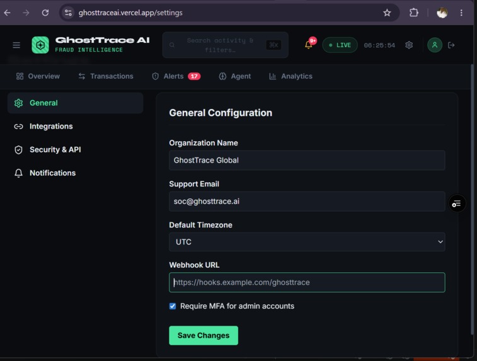
Task: Click address bar URL ghosttraceai.vercel.app/settings
Action: (130, 13)
